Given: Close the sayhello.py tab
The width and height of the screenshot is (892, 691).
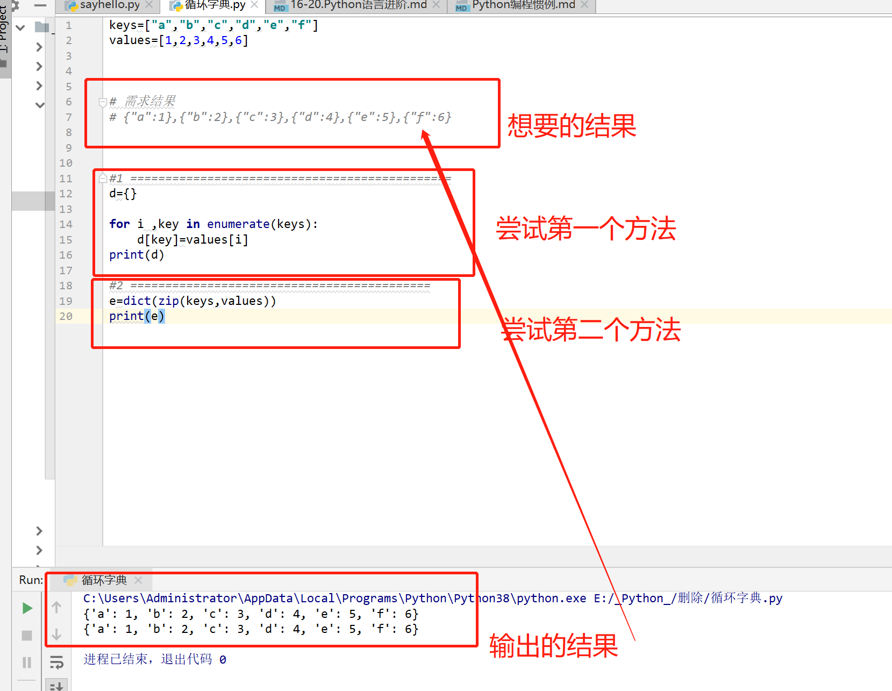Looking at the screenshot, I should click(149, 5).
